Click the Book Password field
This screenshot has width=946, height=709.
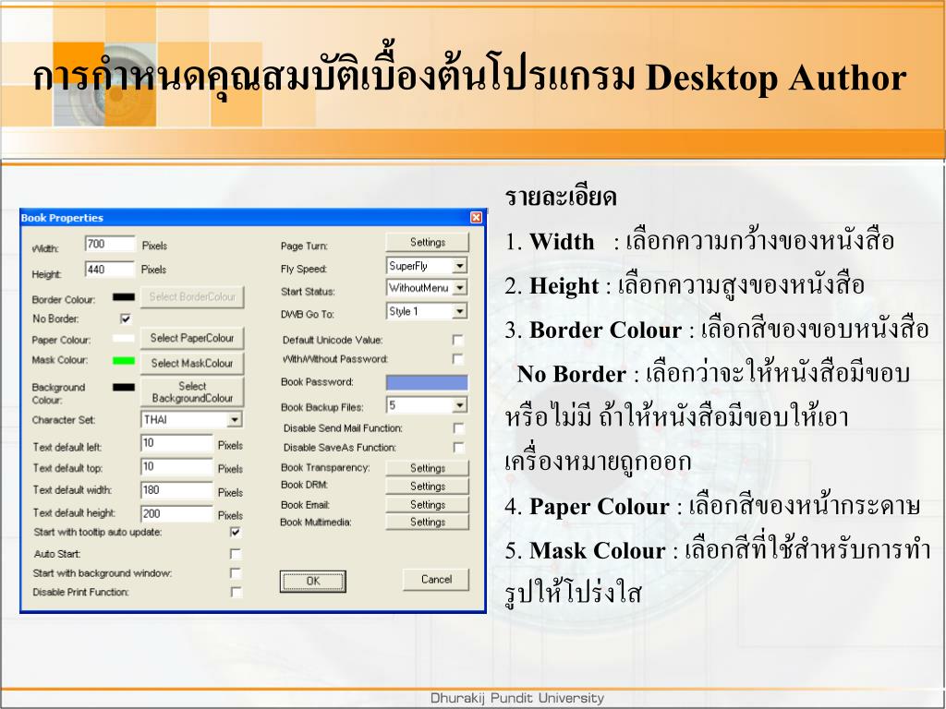coord(427,382)
